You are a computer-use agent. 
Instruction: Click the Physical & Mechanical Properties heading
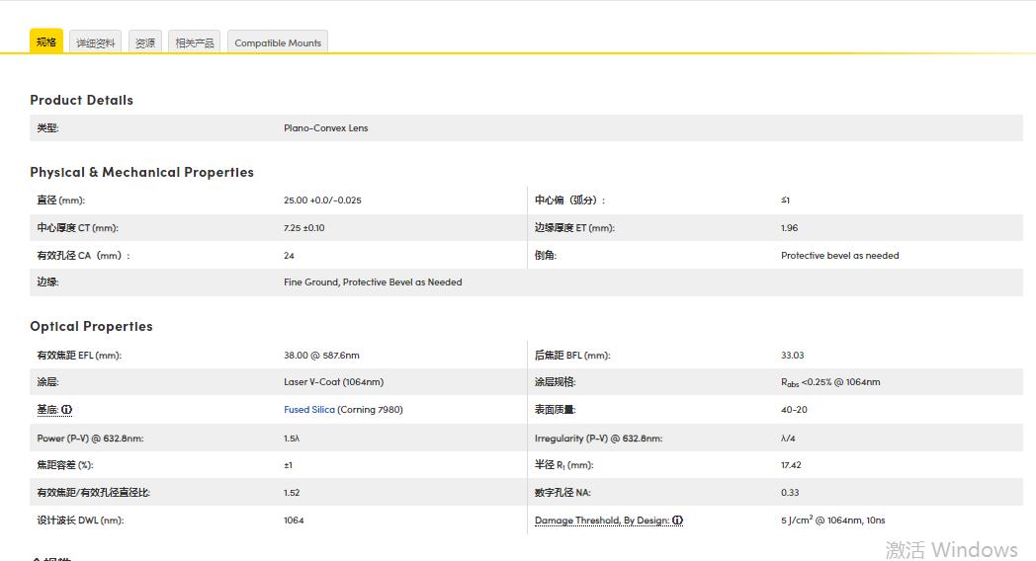point(141,172)
